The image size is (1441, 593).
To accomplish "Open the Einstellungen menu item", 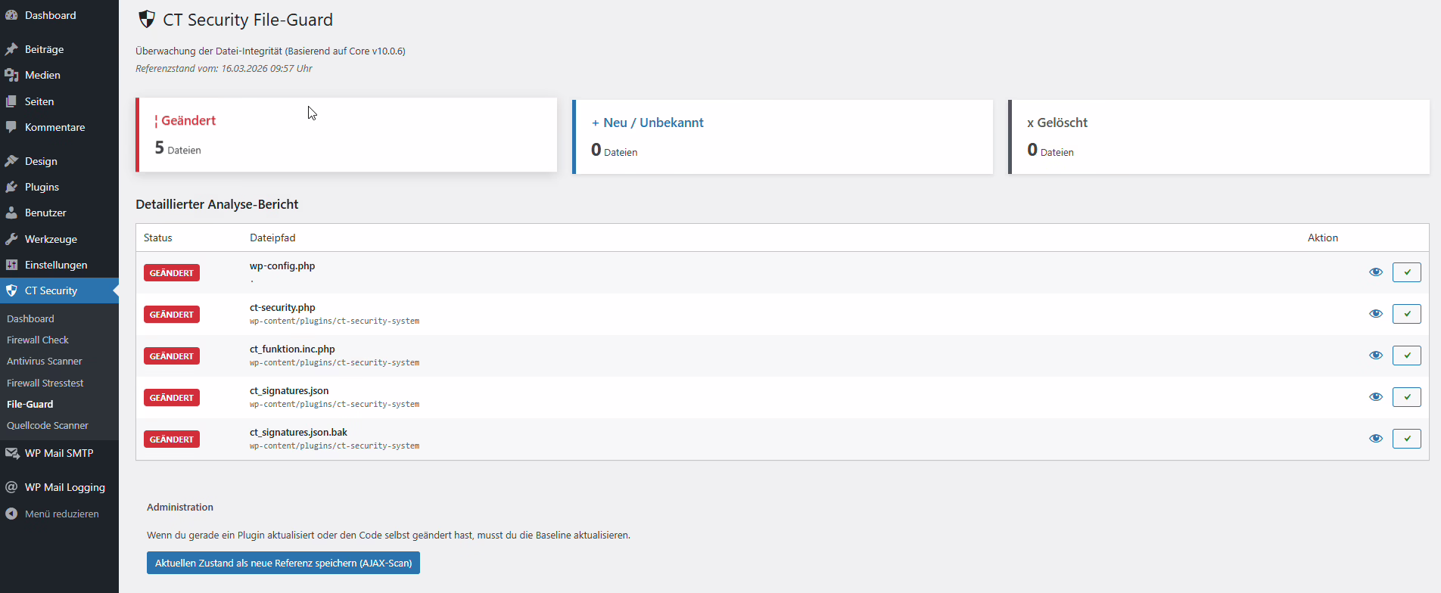I will pos(59,265).
